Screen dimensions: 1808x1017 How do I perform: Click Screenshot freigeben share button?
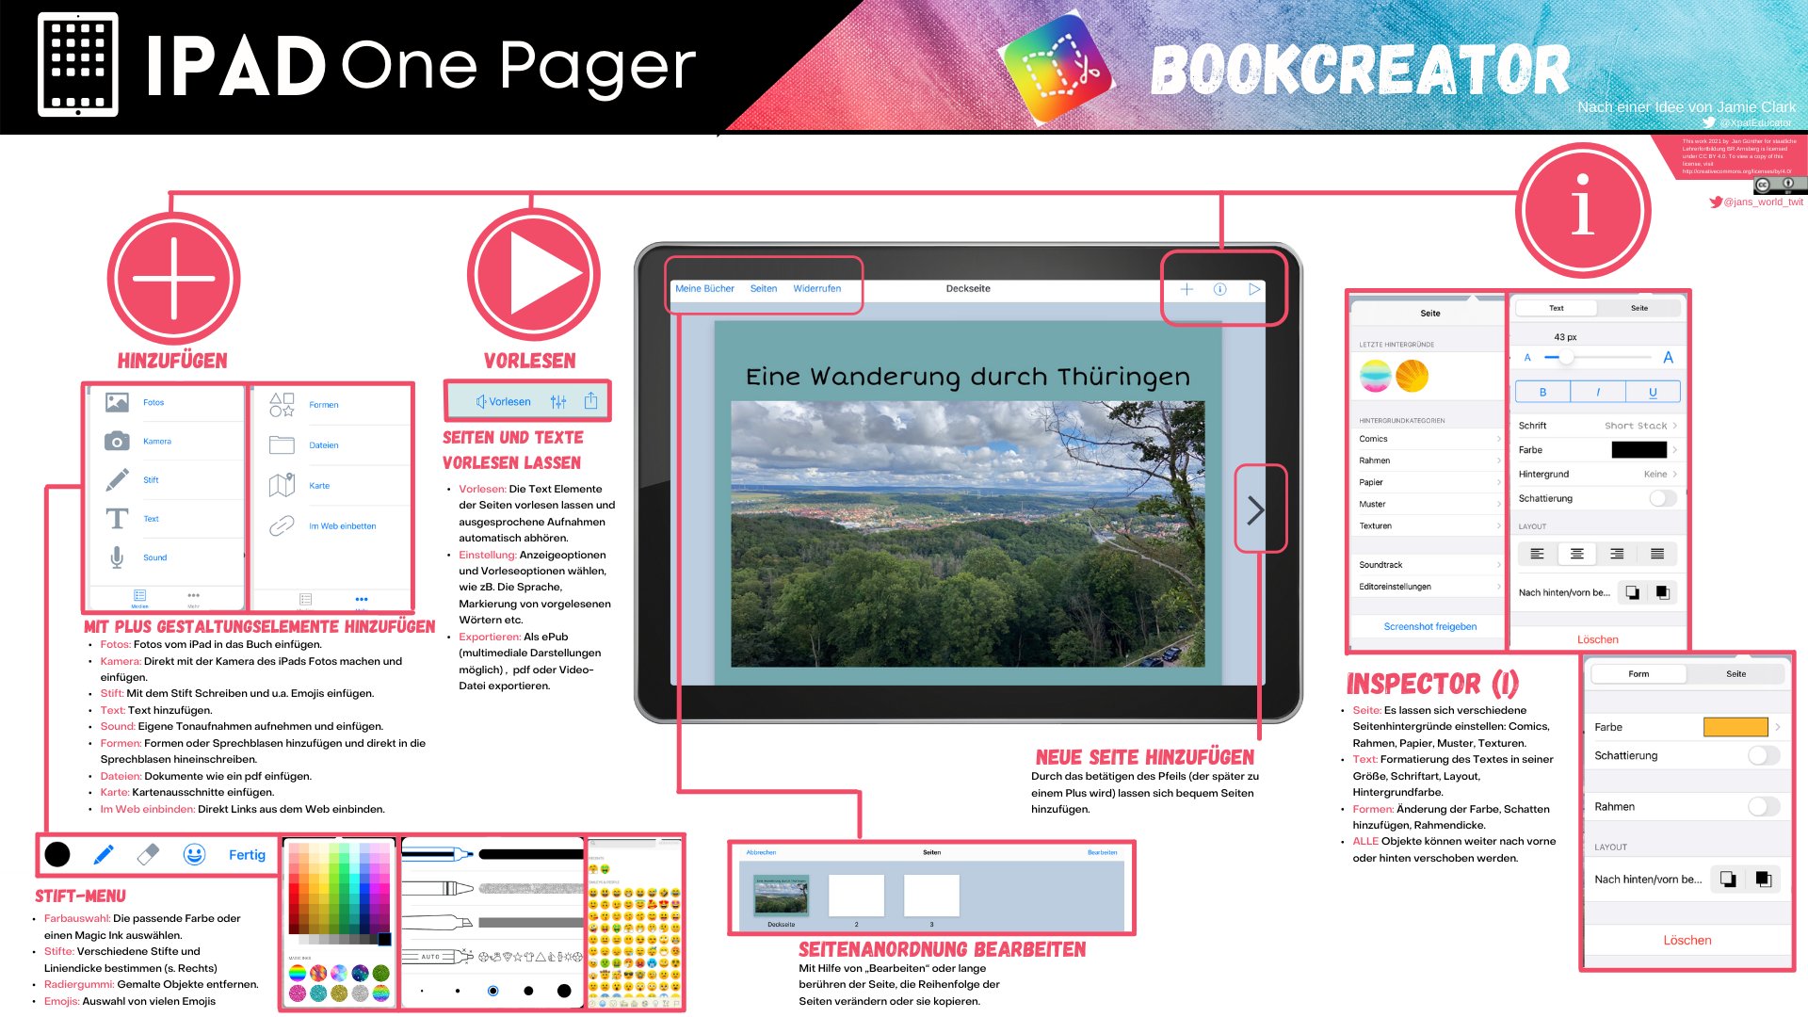(x=1428, y=624)
